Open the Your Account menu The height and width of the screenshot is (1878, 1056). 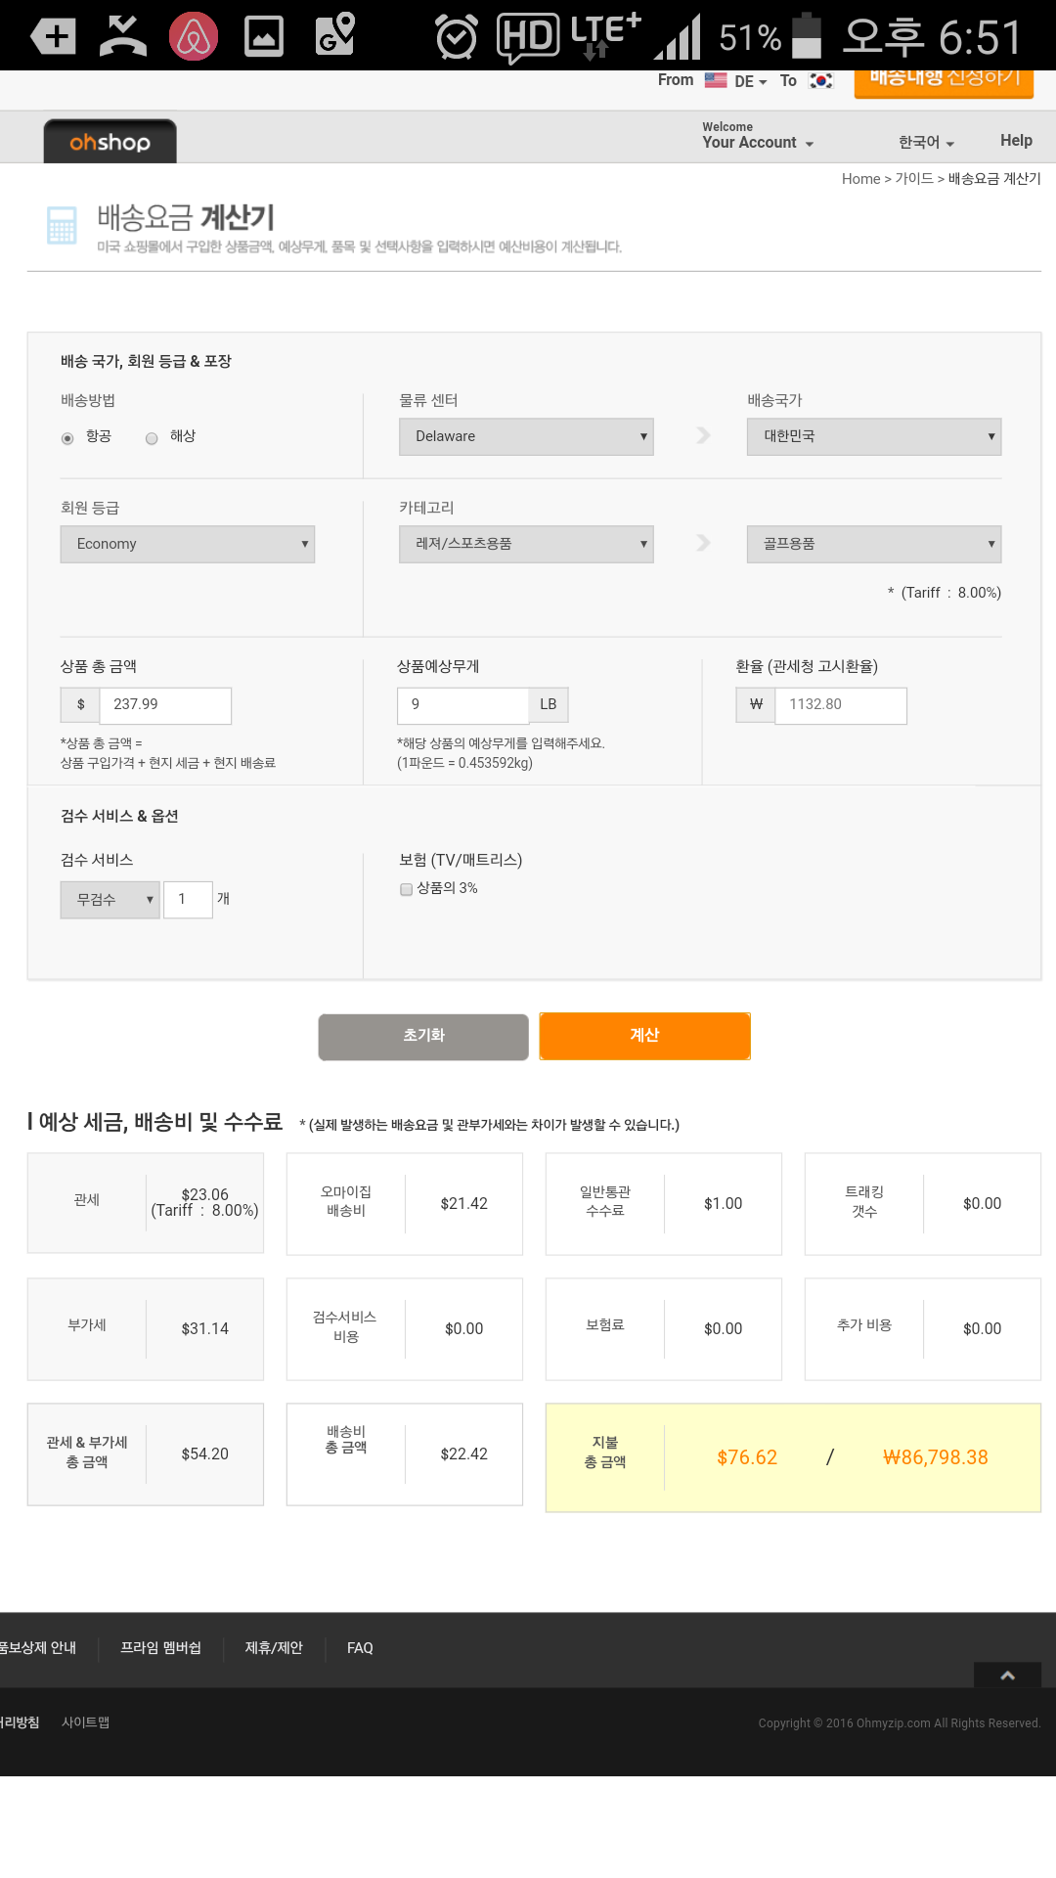click(x=757, y=143)
